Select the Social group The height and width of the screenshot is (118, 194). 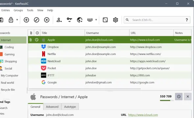8,69
